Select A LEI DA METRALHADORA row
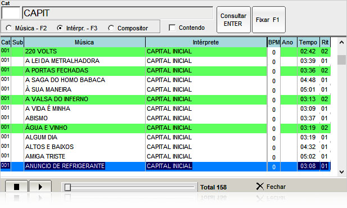Screen dimensions: 347x208 click(165, 61)
